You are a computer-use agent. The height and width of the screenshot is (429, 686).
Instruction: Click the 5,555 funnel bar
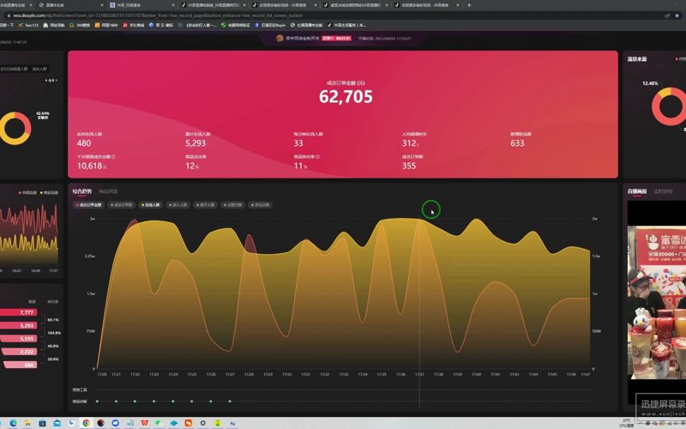tap(18, 338)
